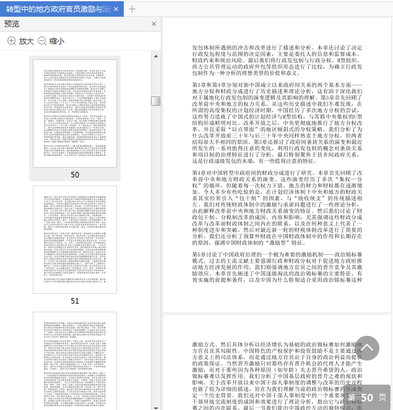
Task: Click the paragraph beginning 激励方式。然后具体分析
Action: click(x=277, y=376)
